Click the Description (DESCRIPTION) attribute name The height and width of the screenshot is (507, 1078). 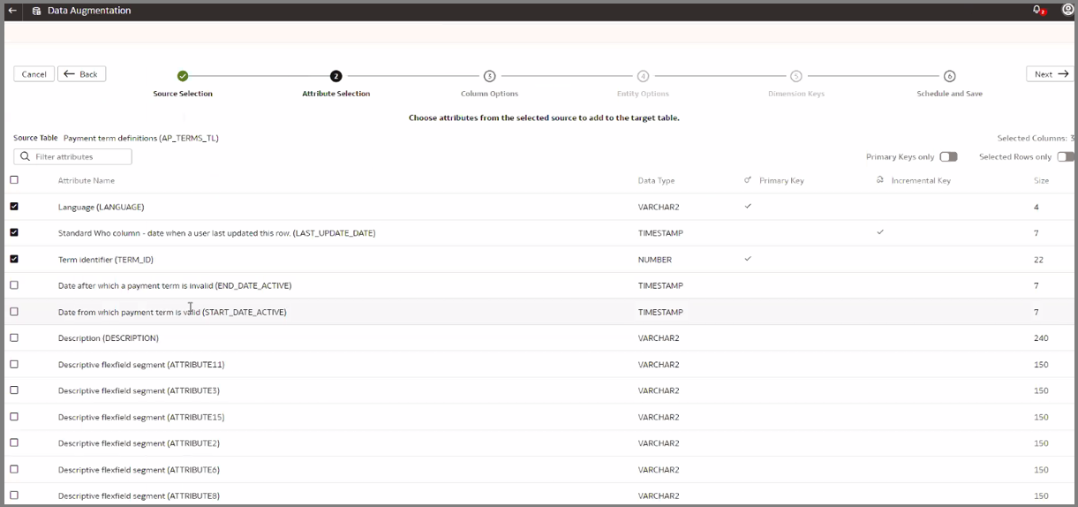pyautogui.click(x=109, y=338)
